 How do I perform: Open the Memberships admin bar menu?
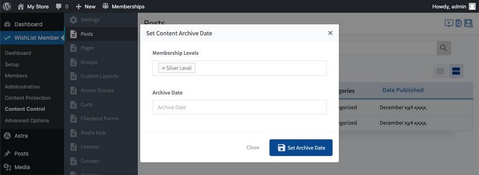pyautogui.click(x=124, y=6)
